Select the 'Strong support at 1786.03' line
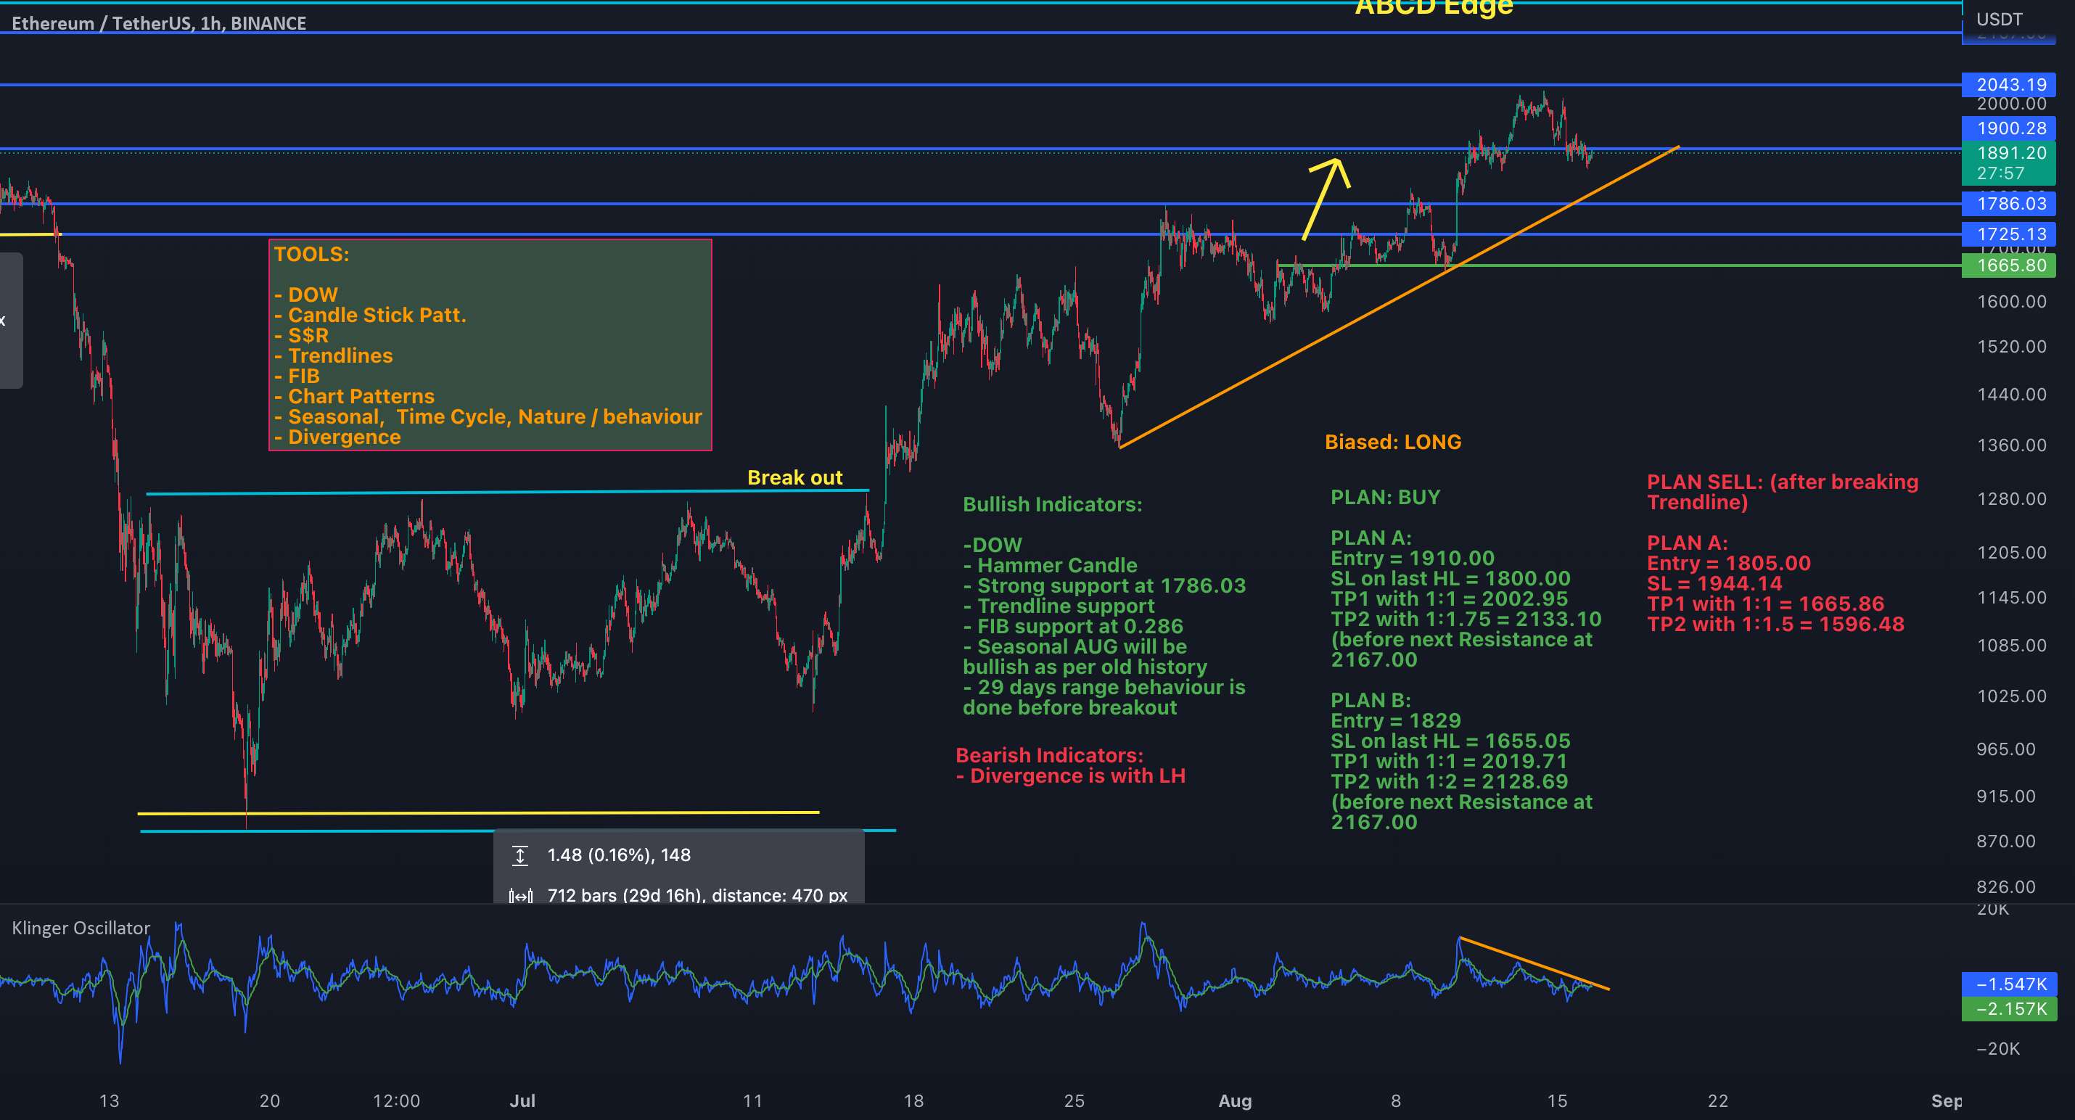This screenshot has width=2075, height=1120. (x=1104, y=585)
